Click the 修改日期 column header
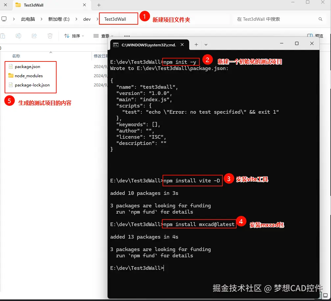This screenshot has height=301, width=331. tap(101, 56)
